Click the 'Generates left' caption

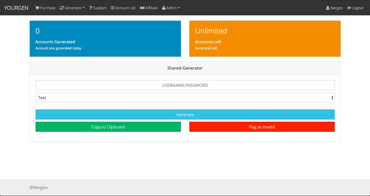pyautogui.click(x=206, y=48)
